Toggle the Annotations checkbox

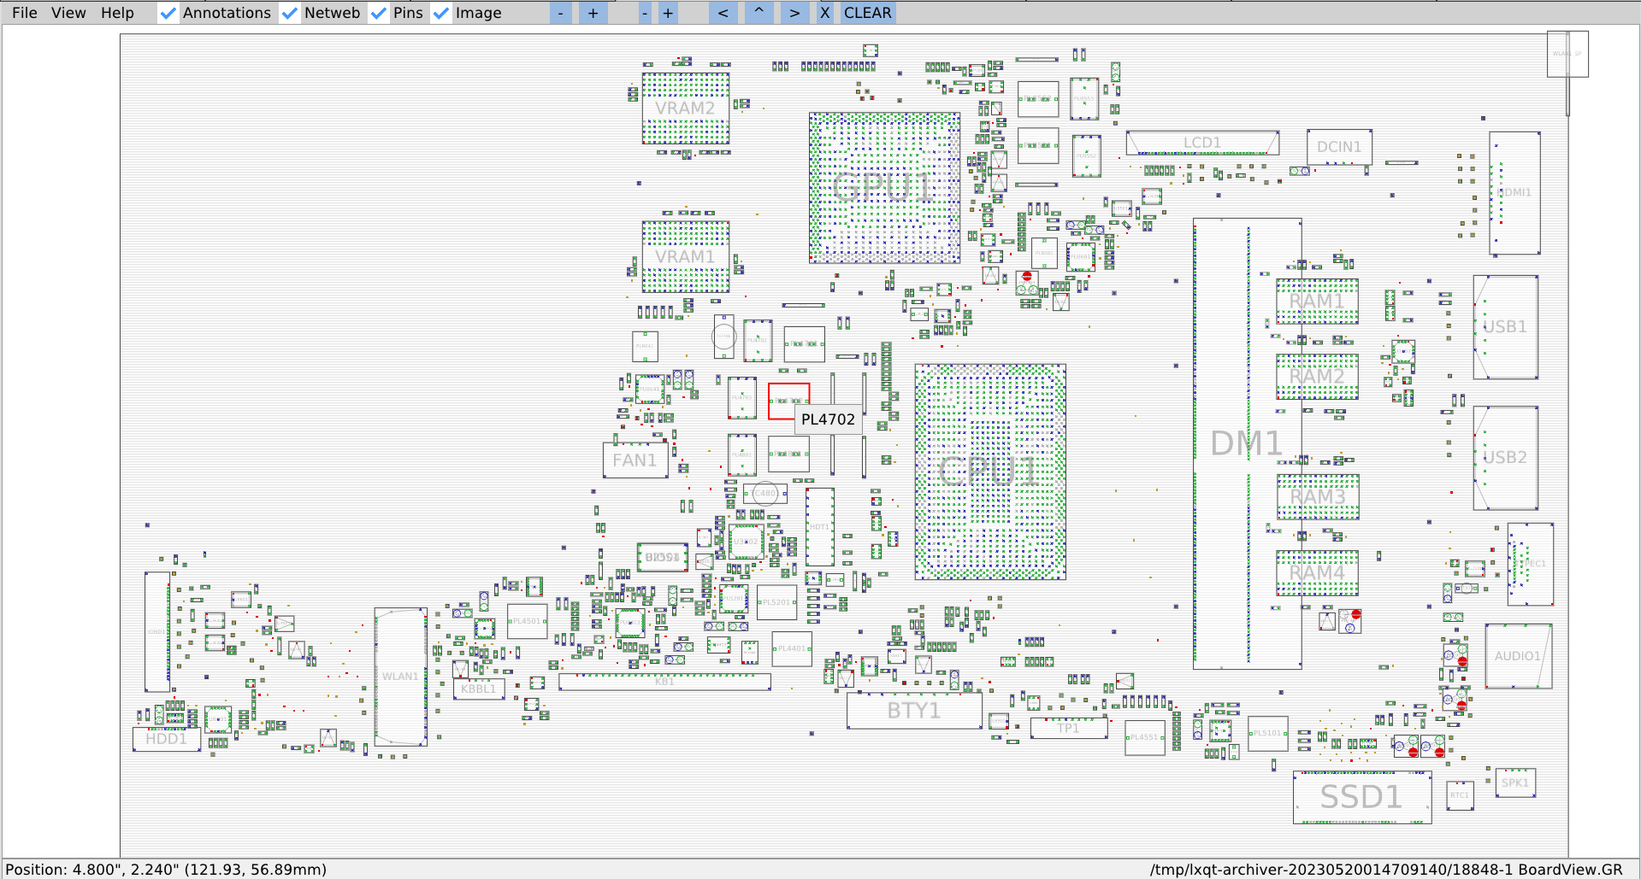tap(168, 13)
